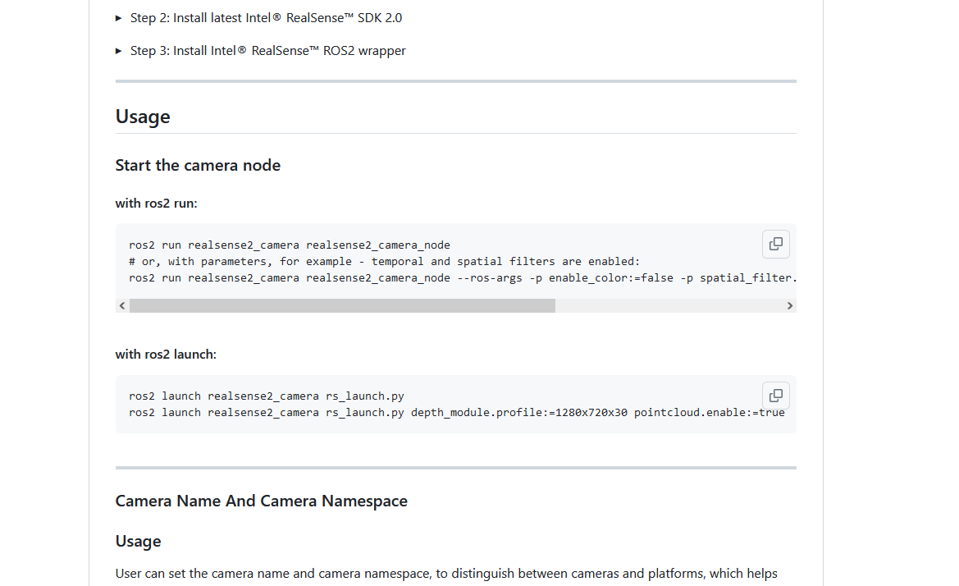Click the comment line about temporal filters

tap(384, 262)
